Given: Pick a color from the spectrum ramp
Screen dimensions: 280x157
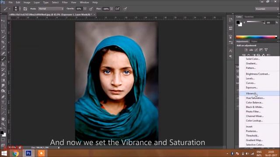Looking at the screenshot, I should [256, 37].
